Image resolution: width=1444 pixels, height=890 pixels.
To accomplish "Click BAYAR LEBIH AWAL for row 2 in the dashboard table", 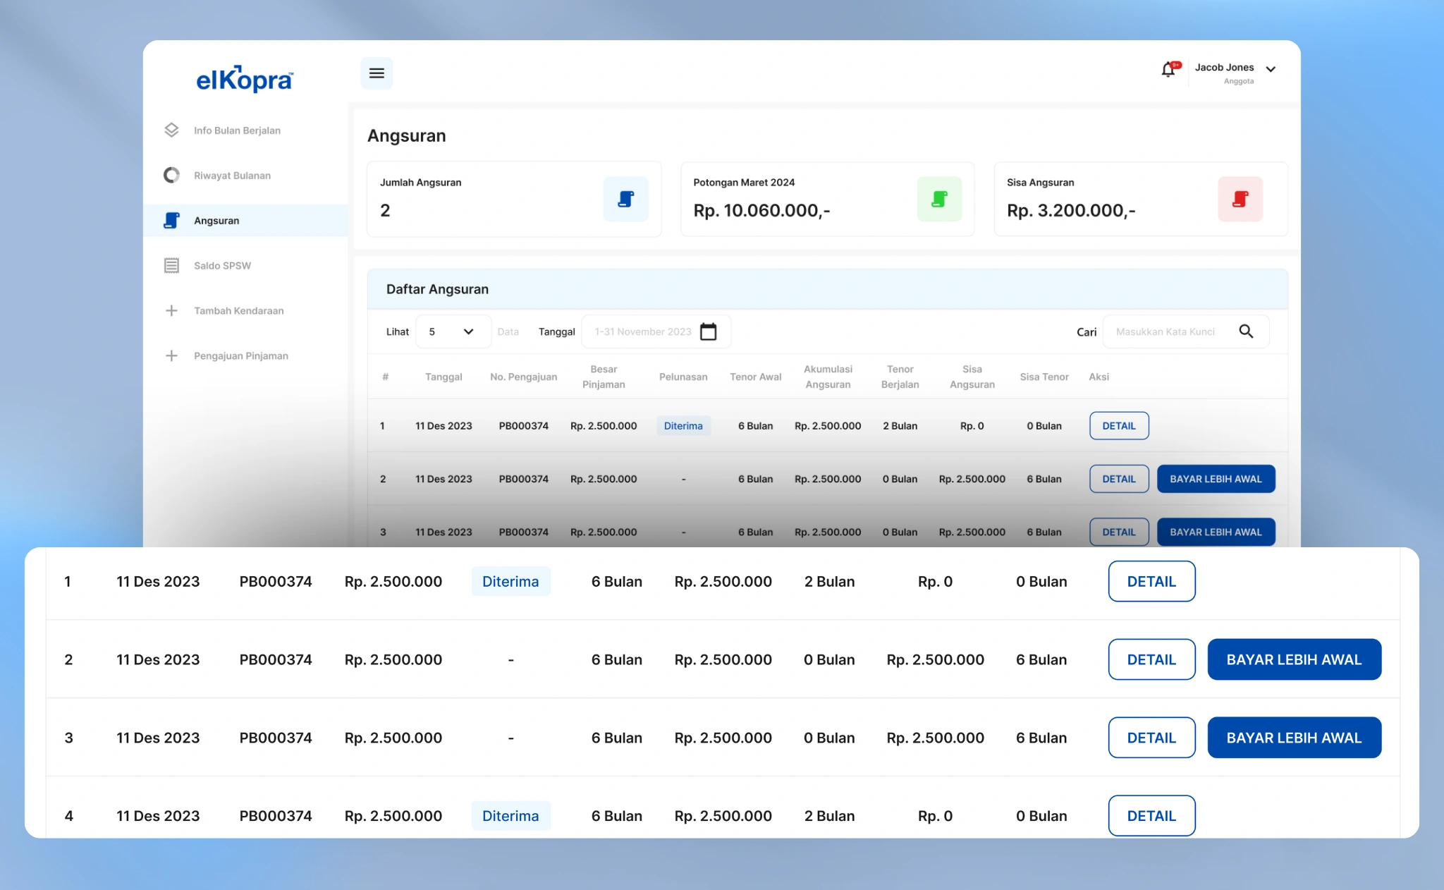I will click(1216, 479).
